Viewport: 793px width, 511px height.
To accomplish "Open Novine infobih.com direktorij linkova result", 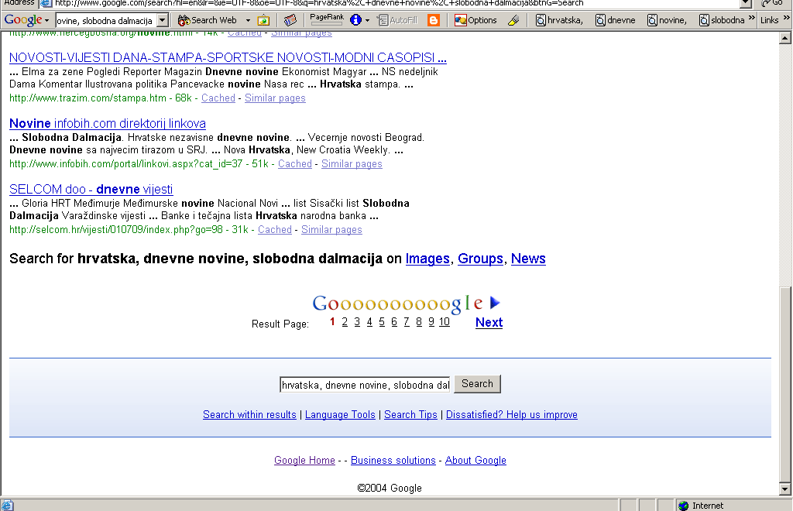I will (x=107, y=123).
